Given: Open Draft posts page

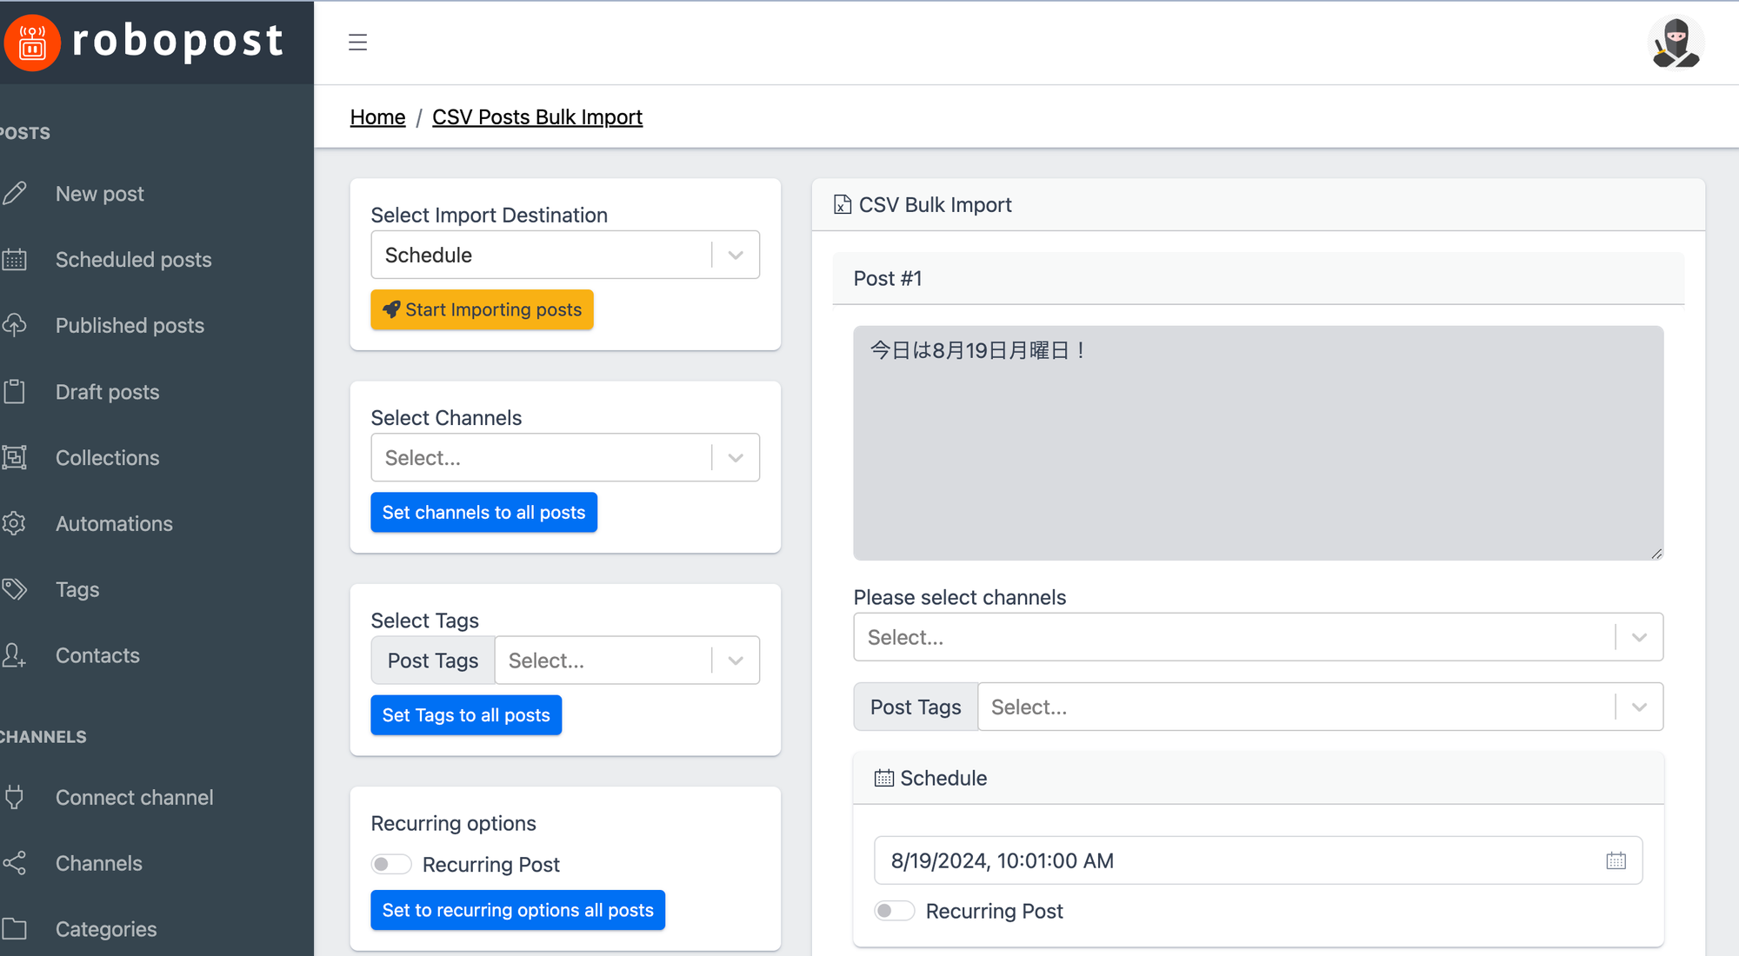Looking at the screenshot, I should (108, 391).
